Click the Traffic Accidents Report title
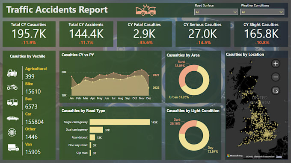 pyautogui.click(x=57, y=10)
